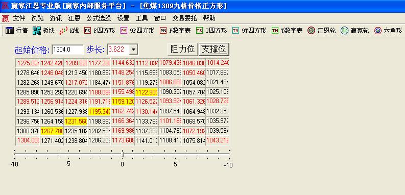This screenshot has width=405, height=195.
Task: Select the 1304.000 starting cell in grid
Action: 28,140
